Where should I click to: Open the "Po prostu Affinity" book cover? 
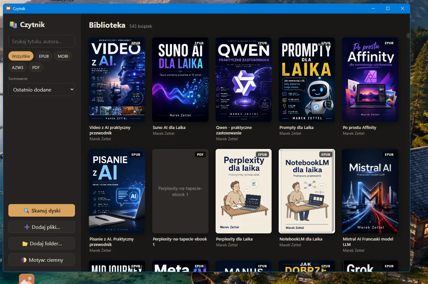click(x=370, y=80)
